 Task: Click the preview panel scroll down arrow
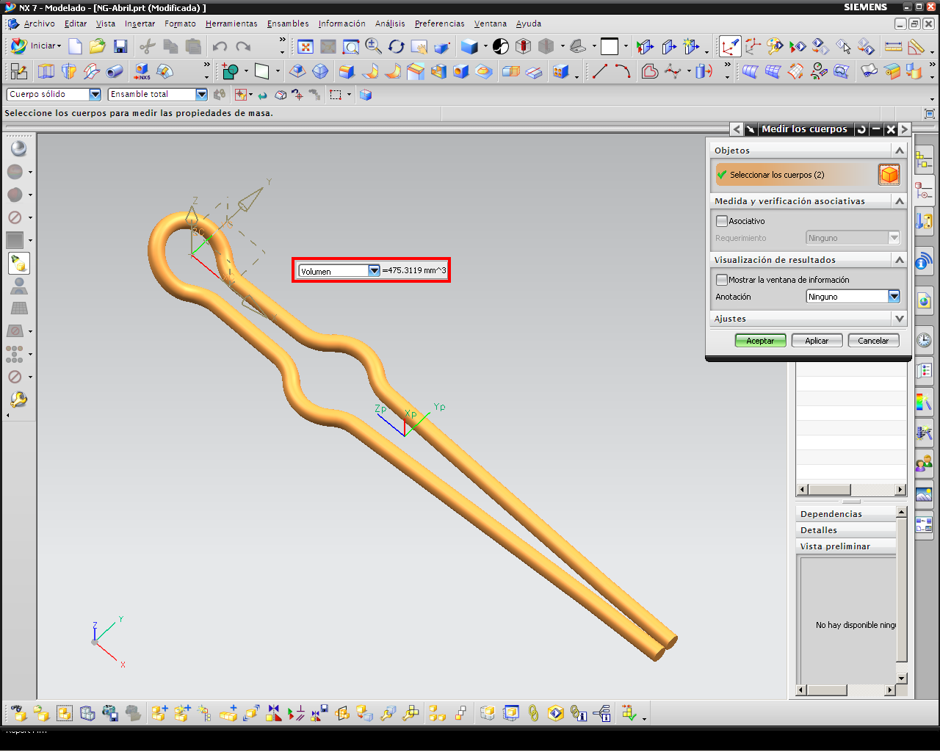pyautogui.click(x=902, y=679)
